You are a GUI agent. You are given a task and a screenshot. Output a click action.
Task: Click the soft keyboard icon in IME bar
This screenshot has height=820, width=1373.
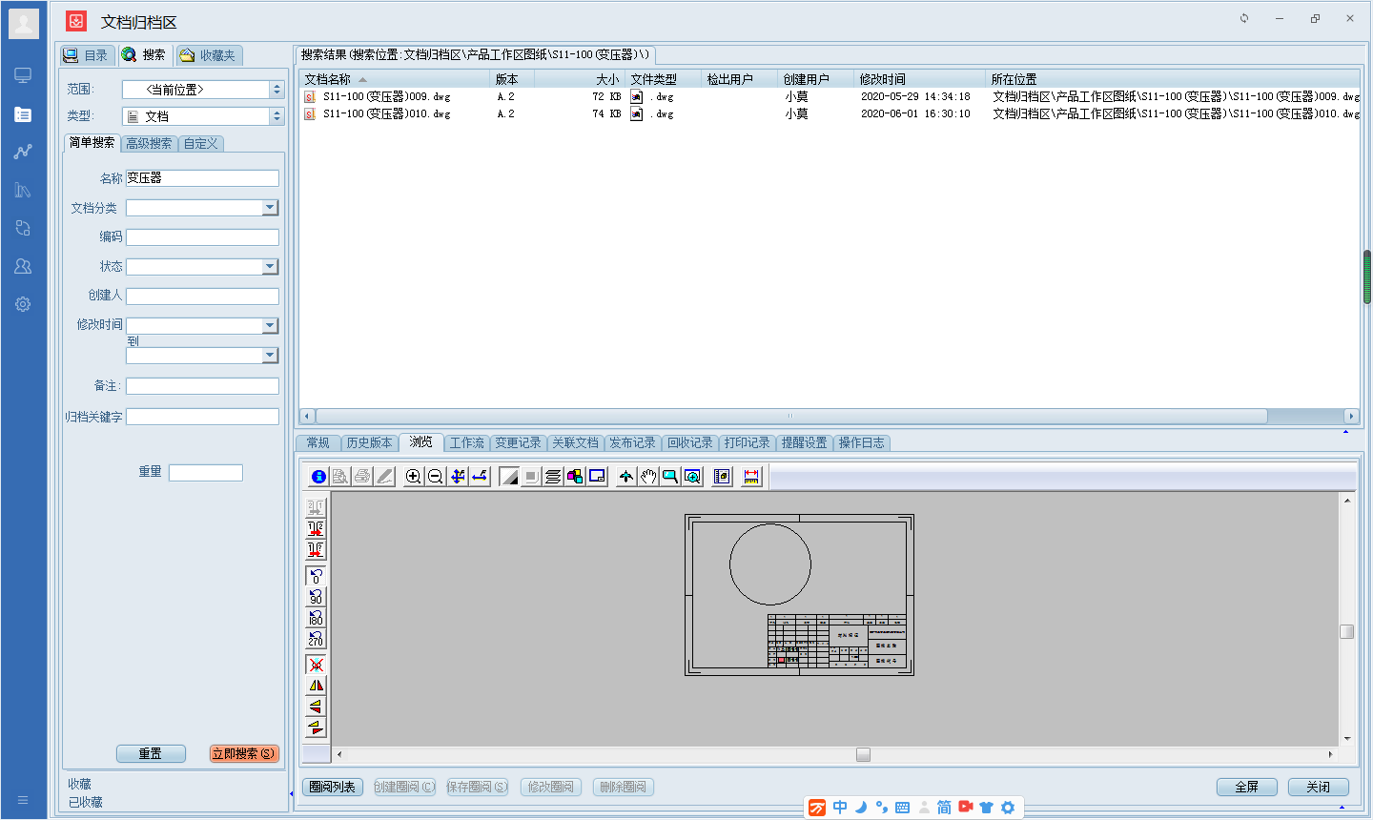tap(902, 808)
